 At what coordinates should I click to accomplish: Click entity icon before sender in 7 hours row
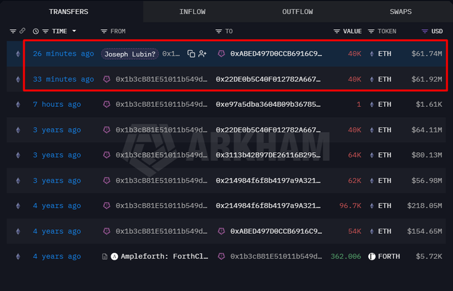coord(107,104)
